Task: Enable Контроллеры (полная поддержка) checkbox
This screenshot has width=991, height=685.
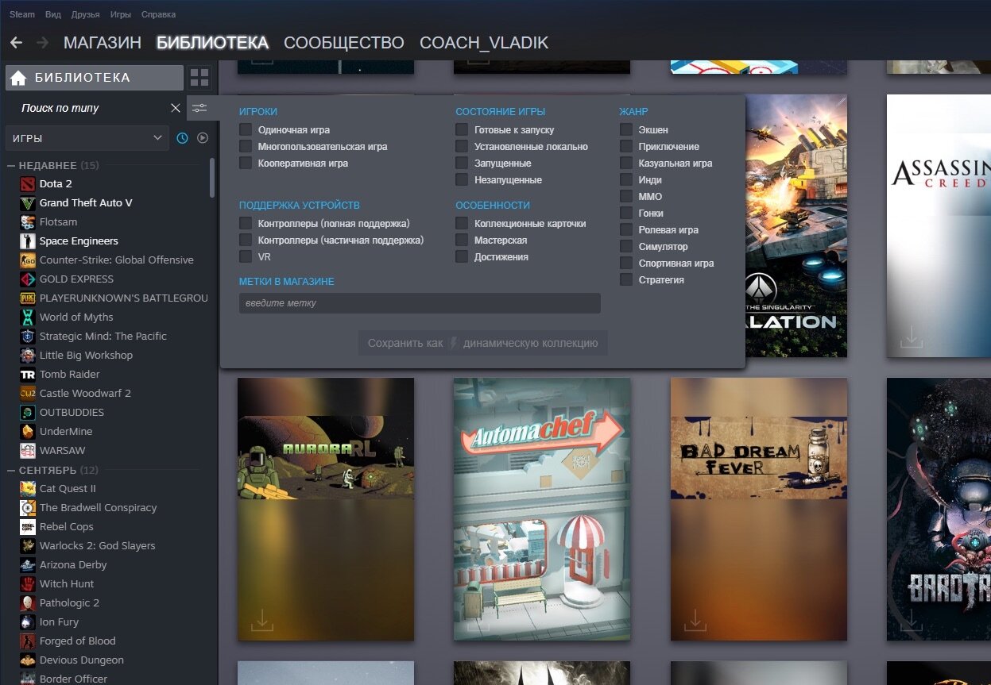Action: coord(246,223)
